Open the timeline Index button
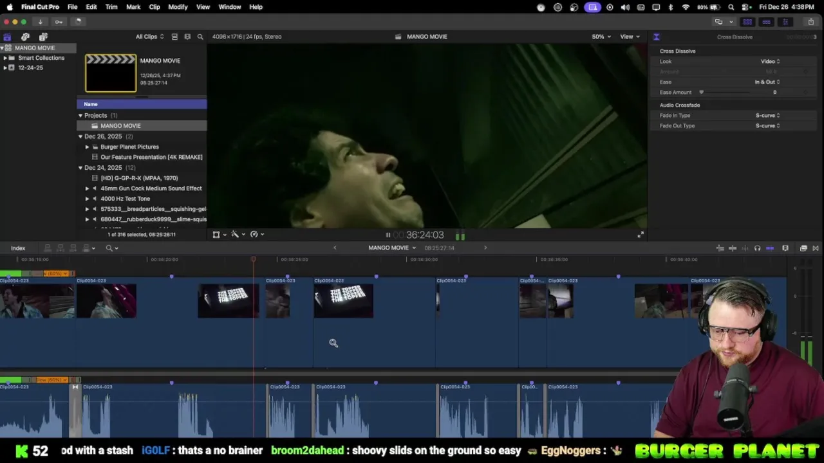This screenshot has height=463, width=824. coord(18,248)
